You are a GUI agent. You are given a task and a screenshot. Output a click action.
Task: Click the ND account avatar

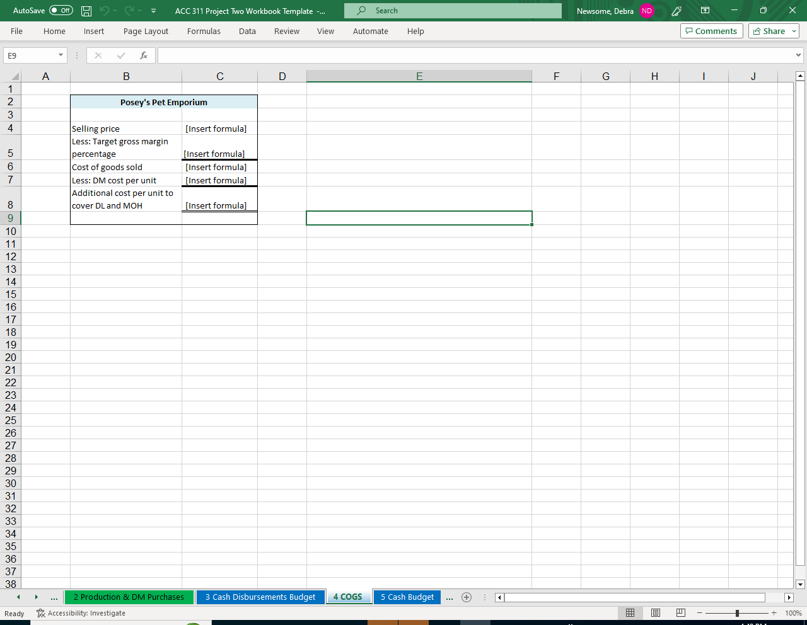click(647, 11)
